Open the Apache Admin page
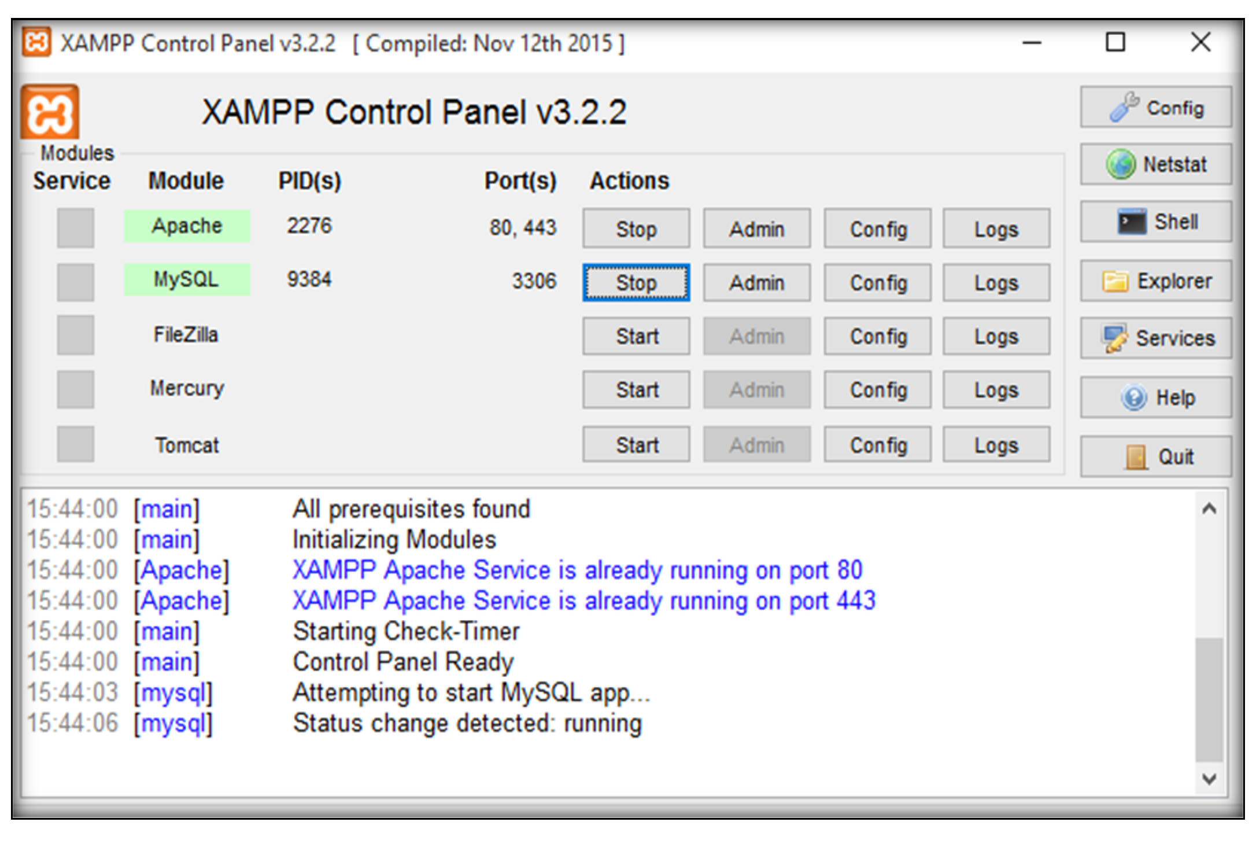 coord(757,228)
